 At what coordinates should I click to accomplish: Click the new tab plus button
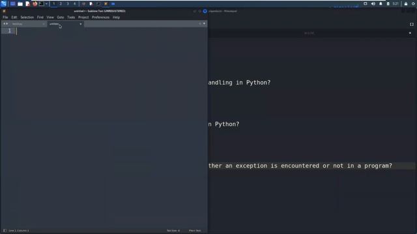[200, 23]
